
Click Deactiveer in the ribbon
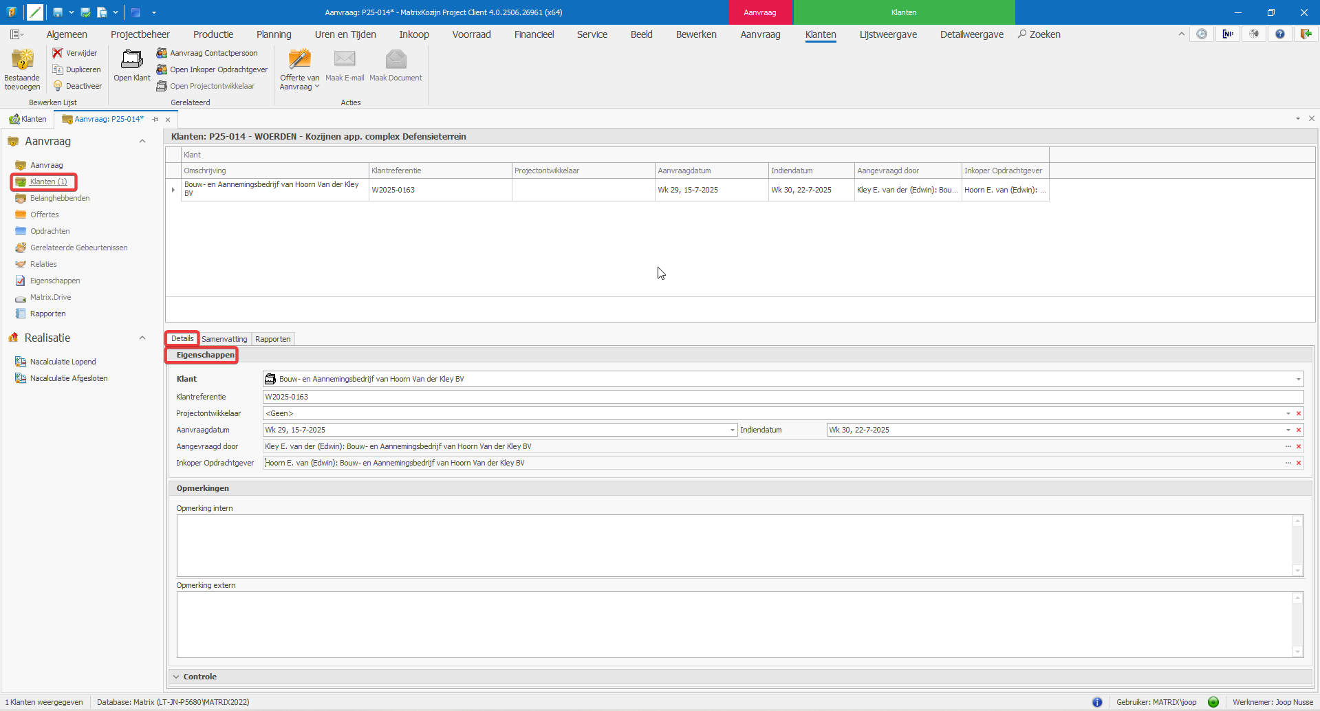pos(76,86)
